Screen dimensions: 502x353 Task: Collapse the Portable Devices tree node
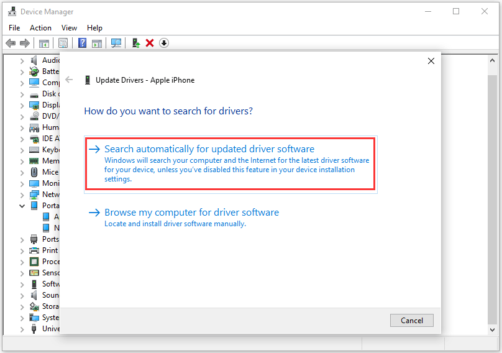pyautogui.click(x=22, y=206)
